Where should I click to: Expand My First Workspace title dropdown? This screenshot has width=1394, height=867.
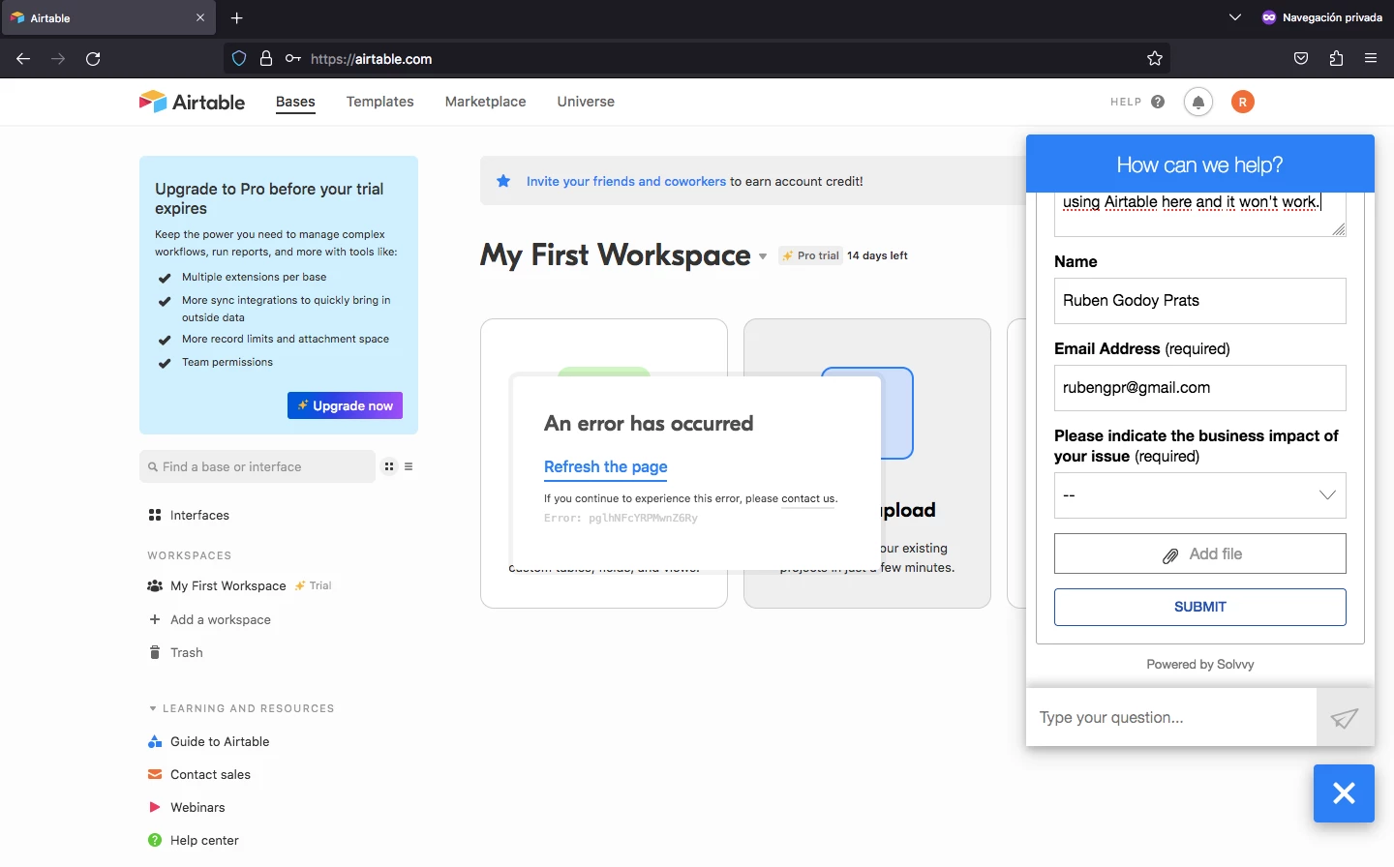[x=763, y=256]
